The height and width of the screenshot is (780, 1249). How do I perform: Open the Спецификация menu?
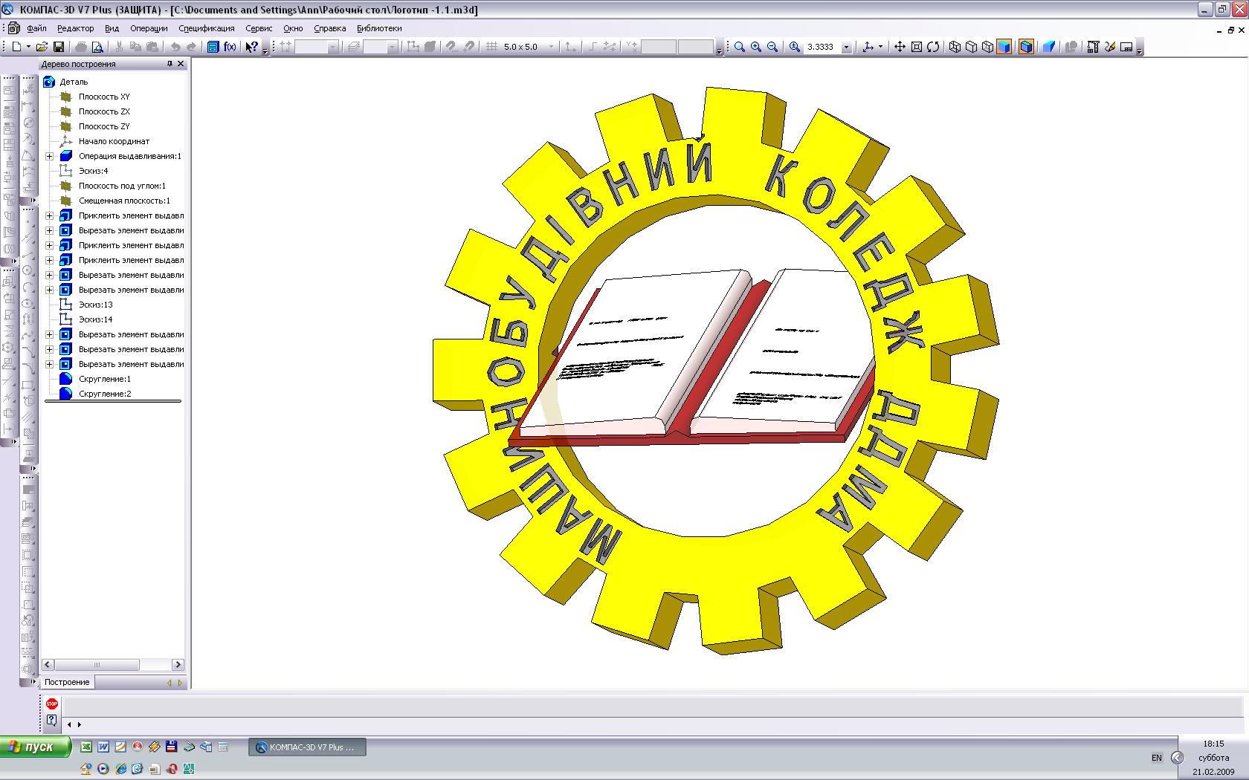207,28
